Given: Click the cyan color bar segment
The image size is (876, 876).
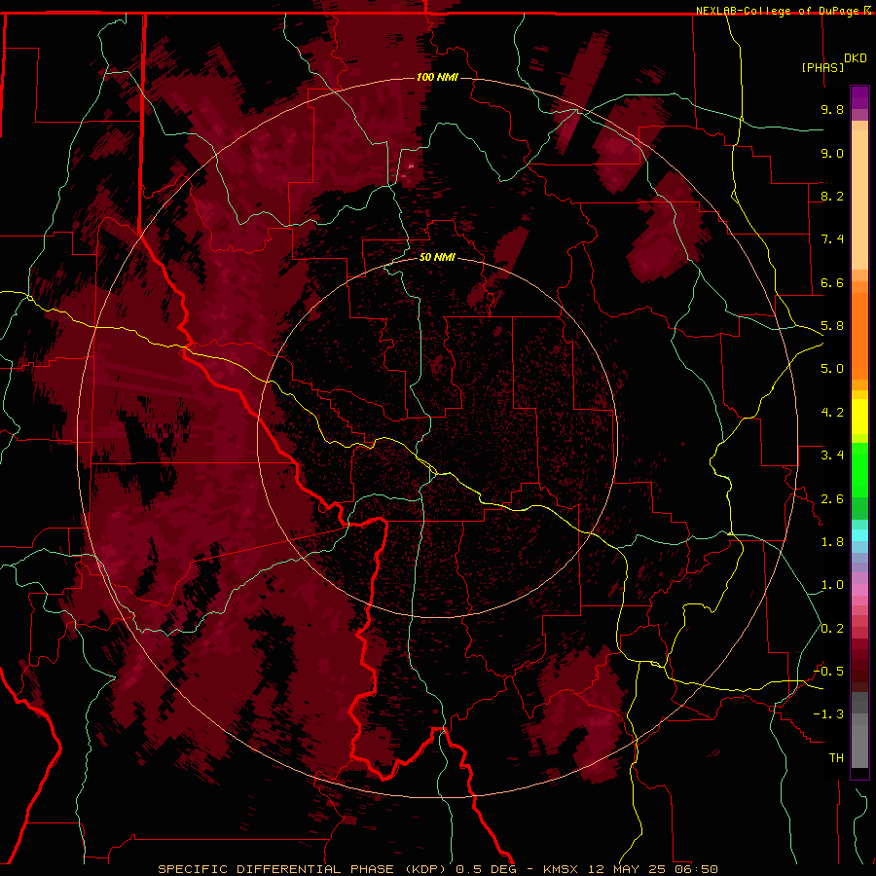Looking at the screenshot, I should (859, 535).
